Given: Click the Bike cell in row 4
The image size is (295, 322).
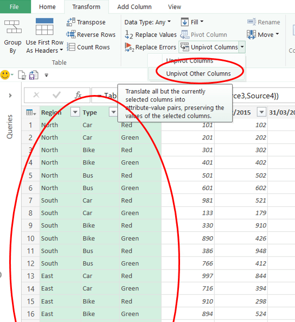Looking at the screenshot, I should pyautogui.click(x=100, y=162).
